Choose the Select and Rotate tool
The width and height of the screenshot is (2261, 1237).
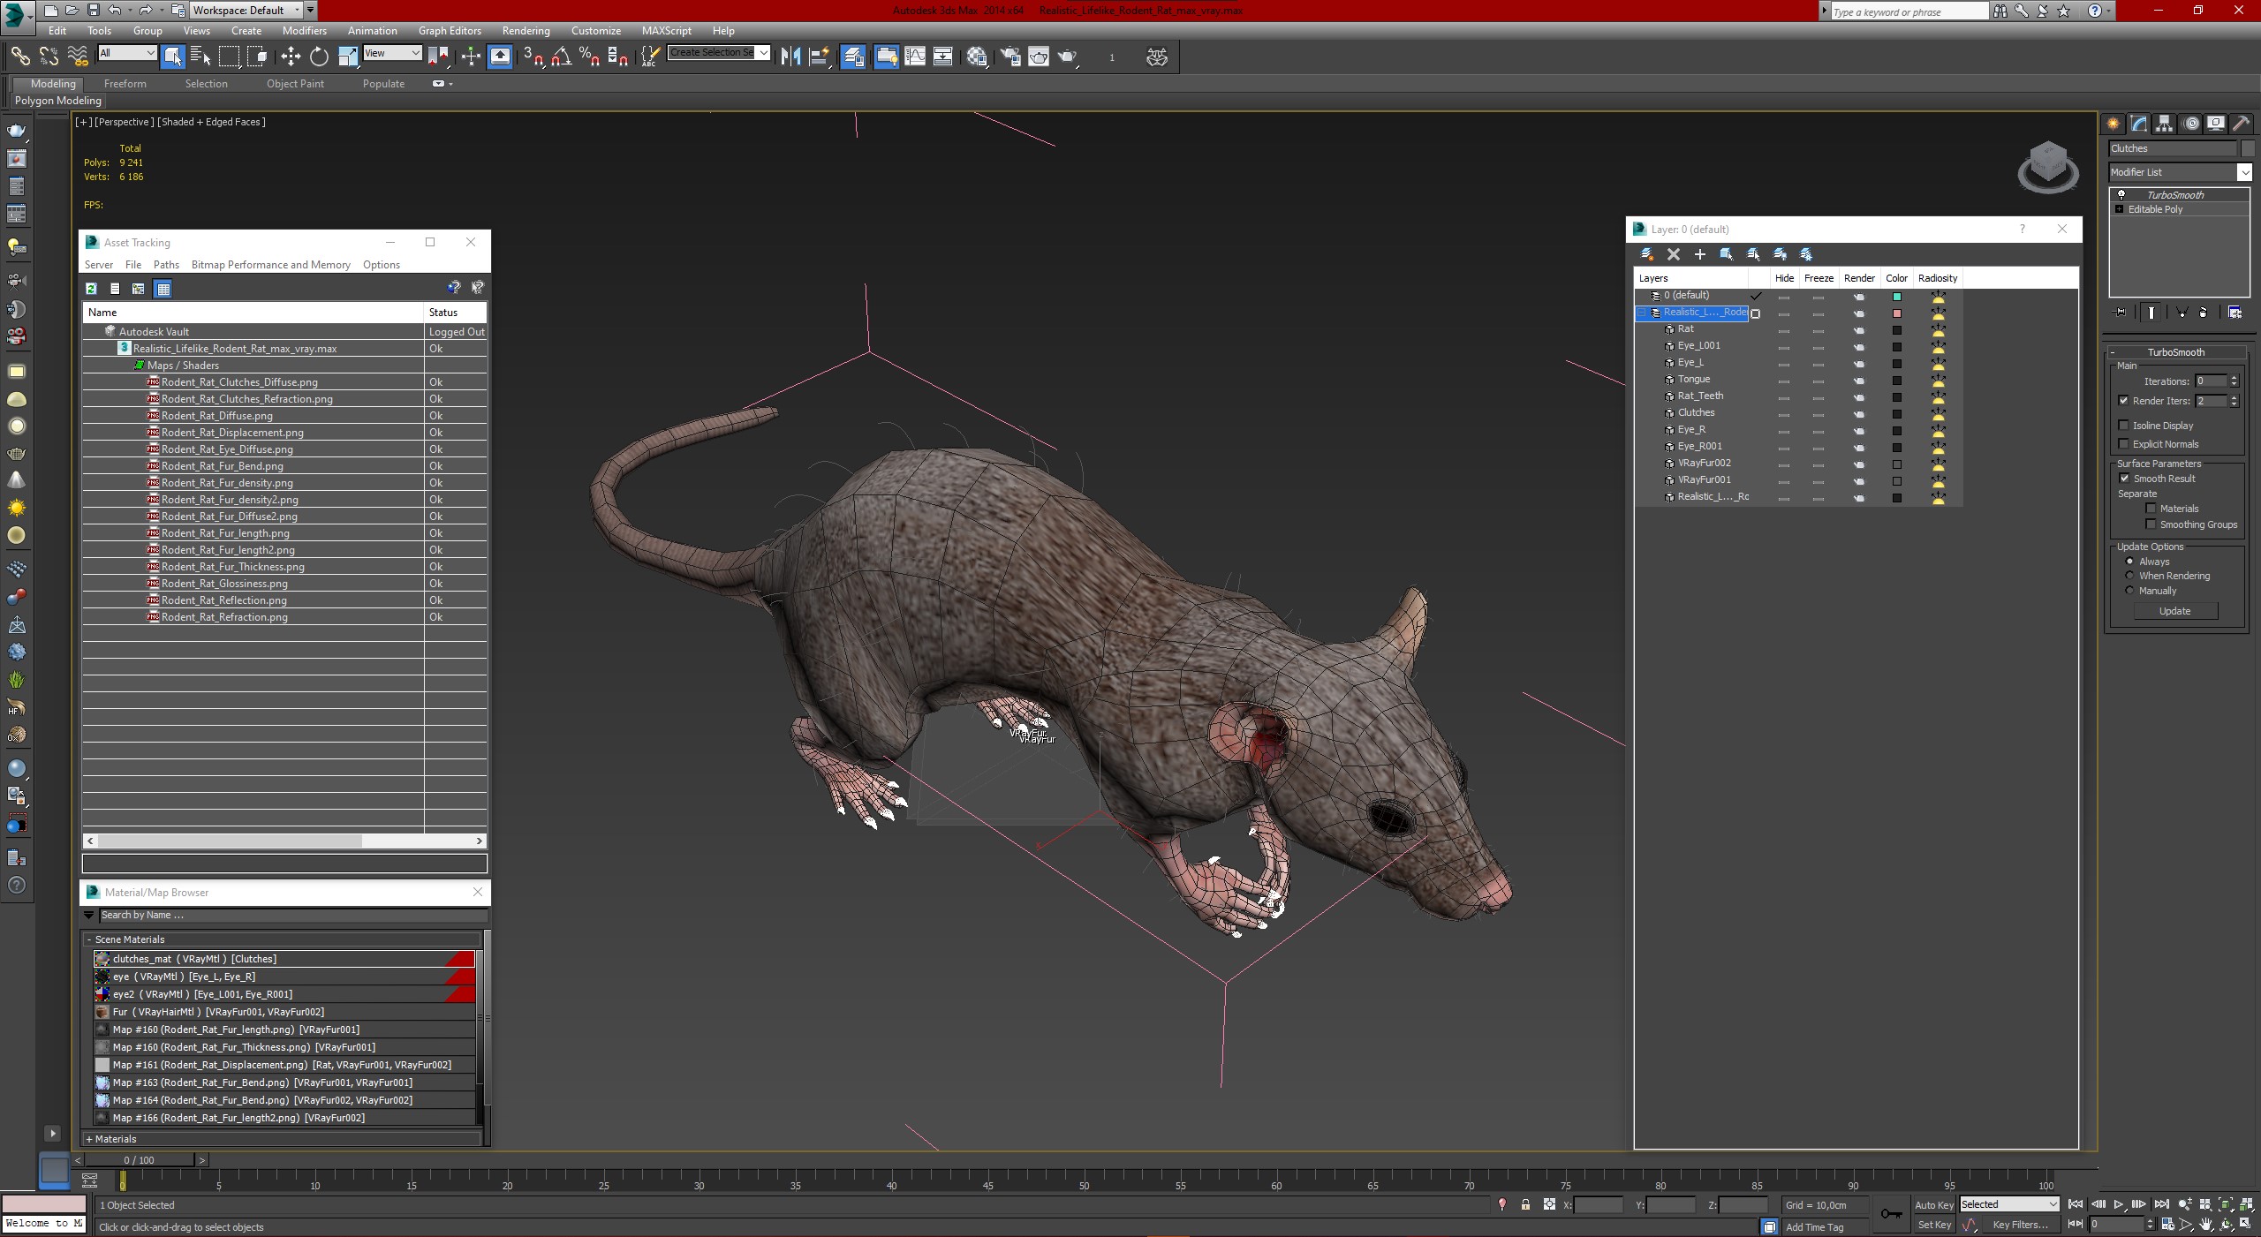[319, 57]
